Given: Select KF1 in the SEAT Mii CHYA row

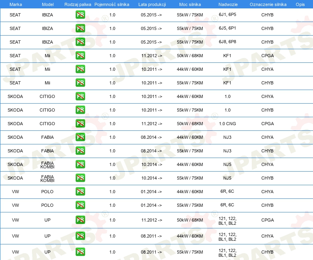Looking at the screenshot, I should (x=227, y=69).
